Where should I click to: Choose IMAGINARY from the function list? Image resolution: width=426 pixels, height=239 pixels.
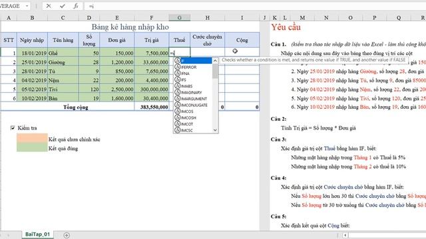(x=193, y=92)
